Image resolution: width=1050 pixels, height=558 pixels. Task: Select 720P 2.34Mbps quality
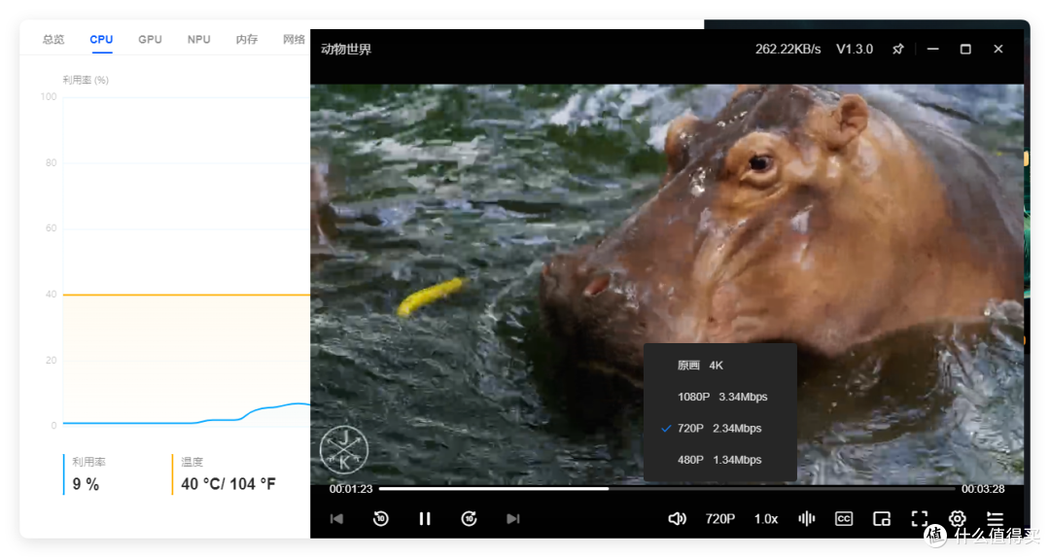click(719, 428)
